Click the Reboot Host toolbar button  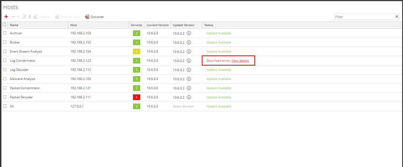68,16
